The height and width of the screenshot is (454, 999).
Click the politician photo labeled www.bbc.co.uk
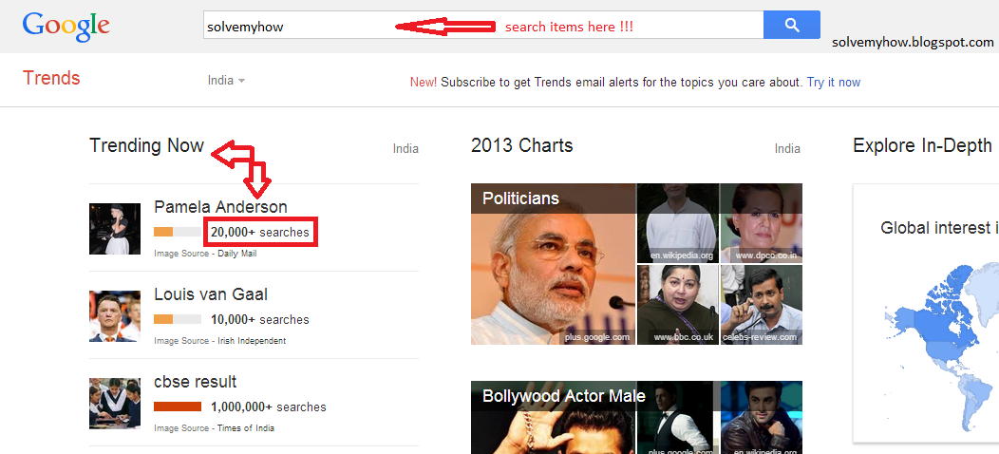pos(678,305)
